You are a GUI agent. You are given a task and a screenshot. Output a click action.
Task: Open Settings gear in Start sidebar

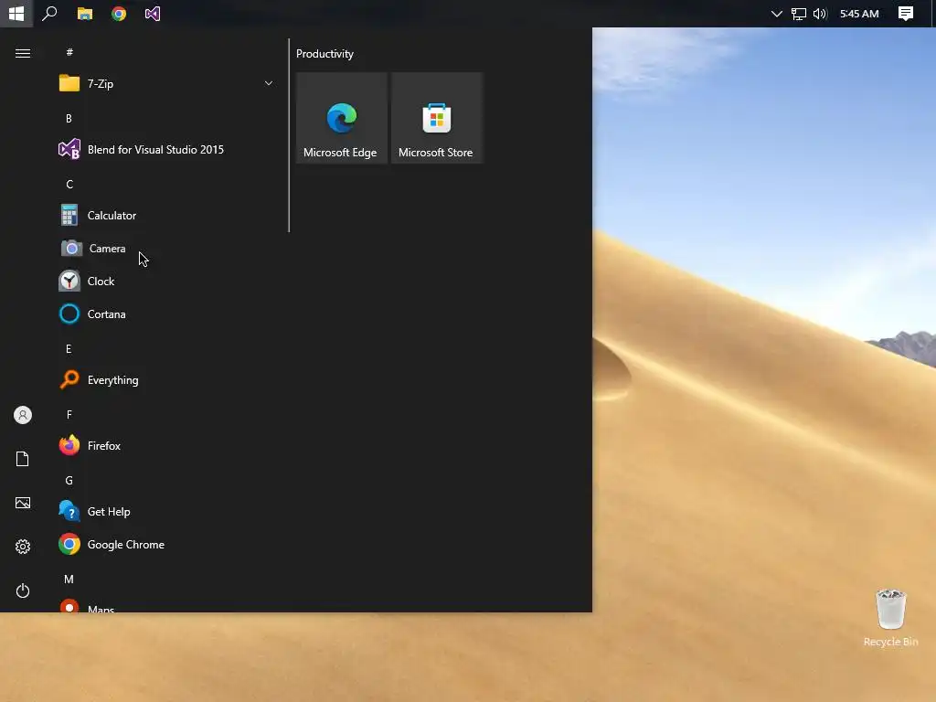[23, 547]
